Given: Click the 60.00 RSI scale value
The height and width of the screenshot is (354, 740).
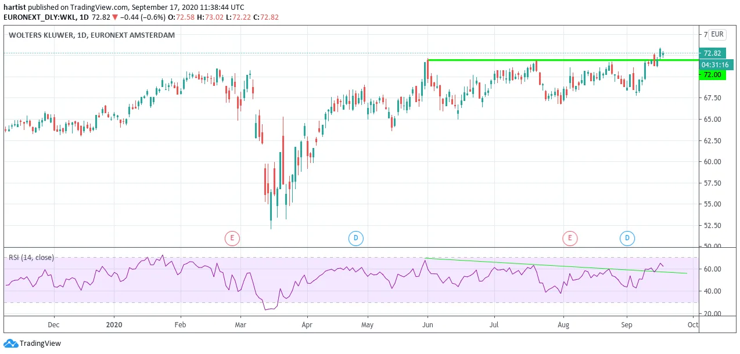Looking at the screenshot, I should (x=712, y=269).
